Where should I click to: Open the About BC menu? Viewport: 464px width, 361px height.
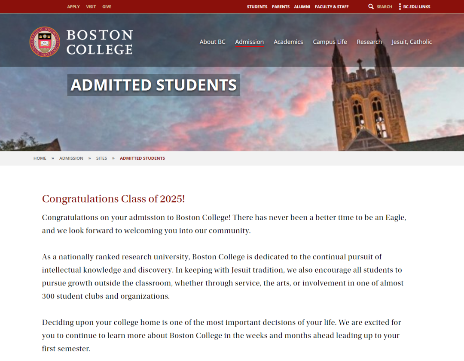[212, 42]
